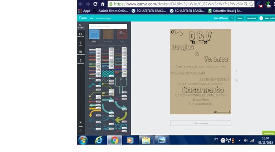The image size is (275, 152).
Task: Click the Copy of Shower design title
Action: point(221,18)
